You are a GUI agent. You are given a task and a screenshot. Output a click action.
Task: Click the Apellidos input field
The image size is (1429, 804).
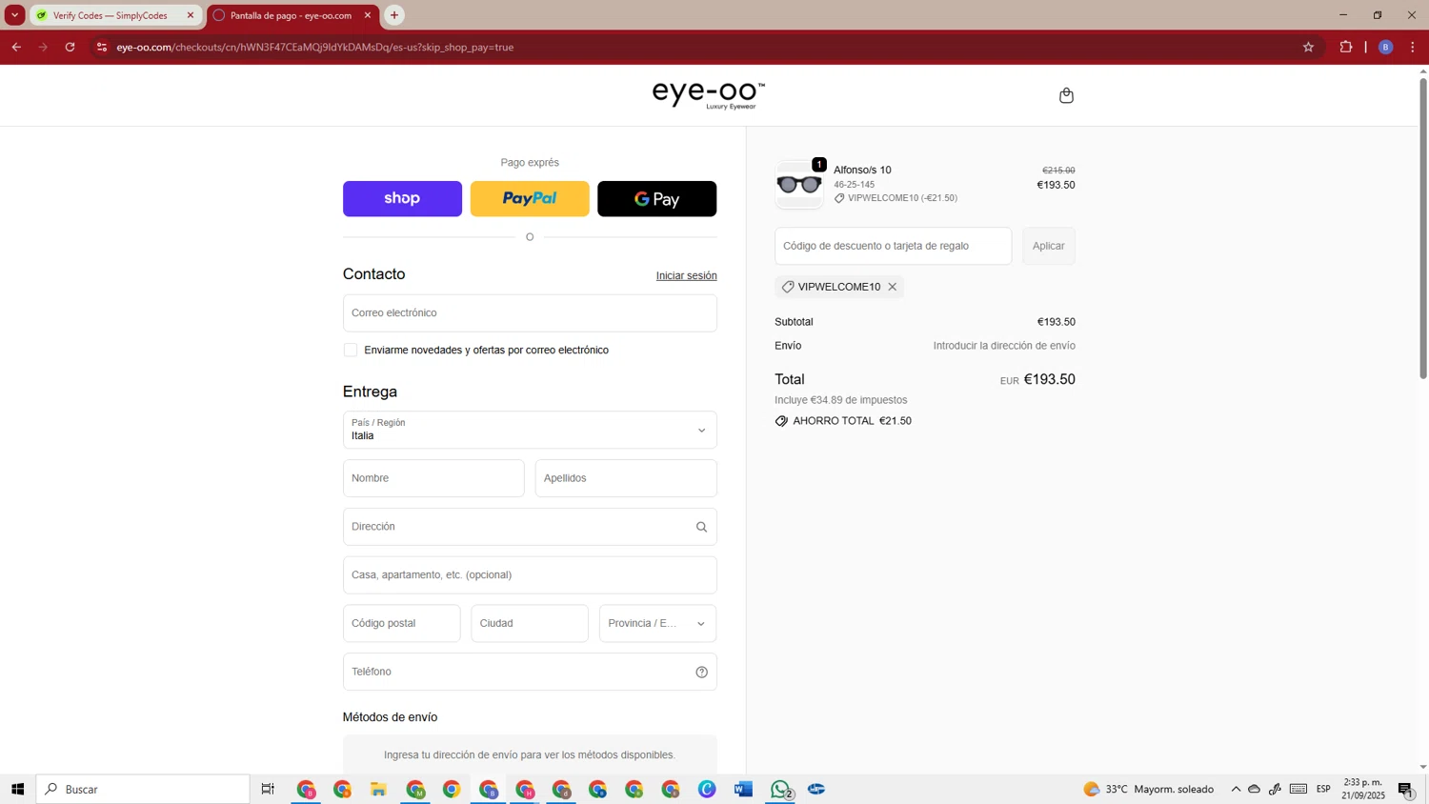coord(626,478)
